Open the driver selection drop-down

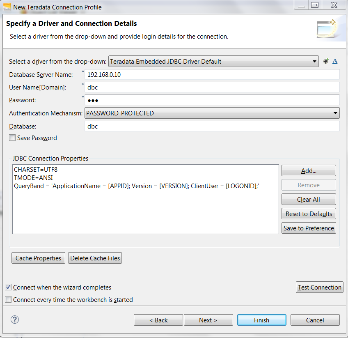[x=314, y=61]
